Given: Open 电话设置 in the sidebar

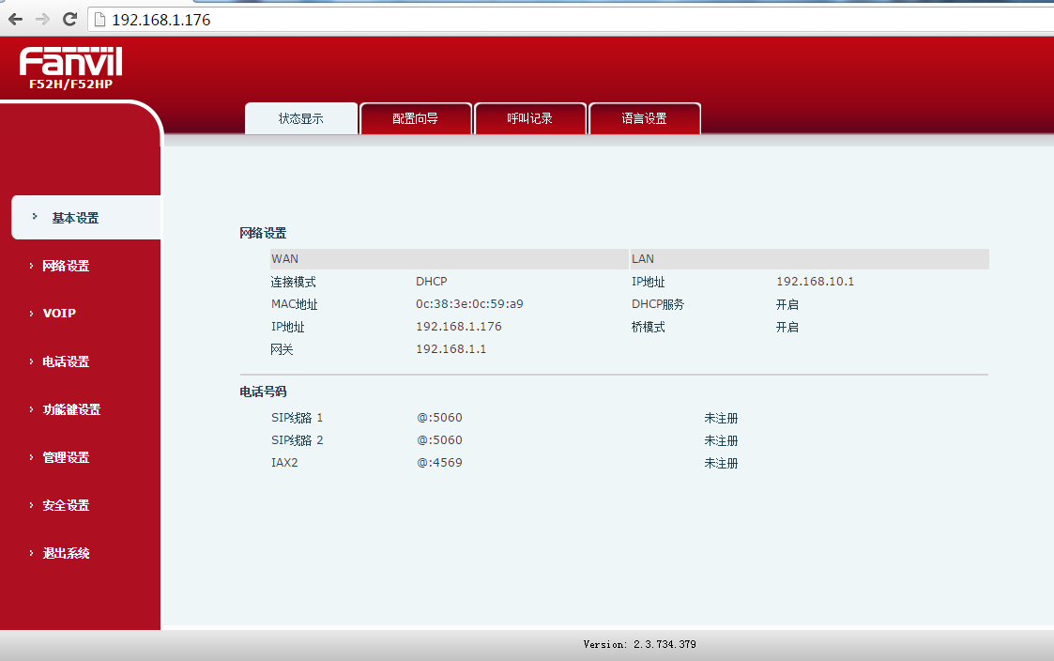Looking at the screenshot, I should click(x=66, y=361).
